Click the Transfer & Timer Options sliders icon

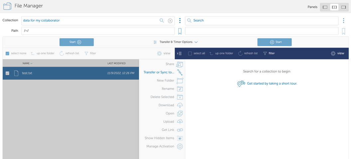click(x=155, y=42)
